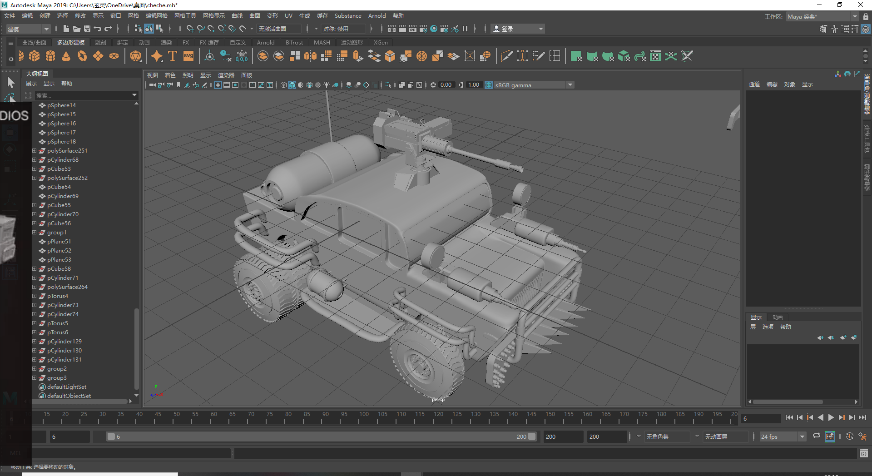
Task: Expand the group3 node in outliner
Action: (x=34, y=377)
